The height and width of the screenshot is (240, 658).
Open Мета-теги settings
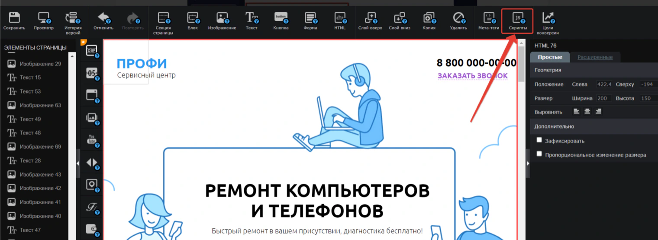489,18
